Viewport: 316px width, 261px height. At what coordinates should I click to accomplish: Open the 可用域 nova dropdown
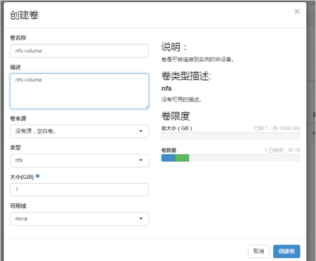point(80,219)
